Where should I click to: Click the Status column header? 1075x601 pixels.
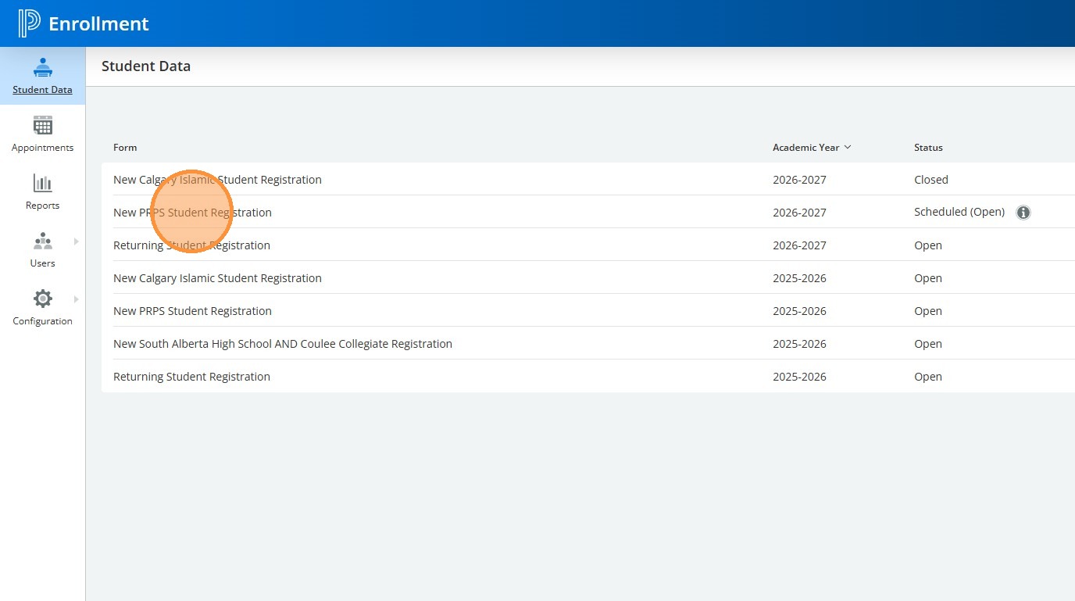point(928,148)
